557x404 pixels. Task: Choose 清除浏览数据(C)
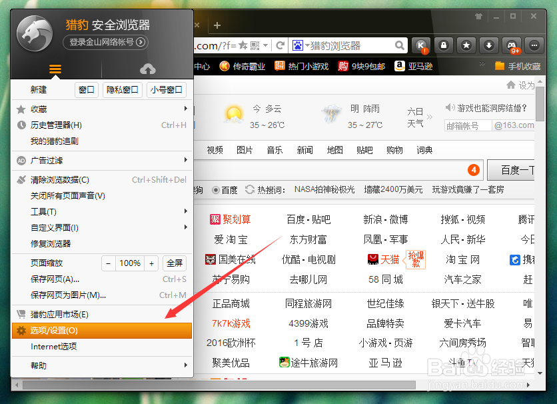[x=102, y=180]
